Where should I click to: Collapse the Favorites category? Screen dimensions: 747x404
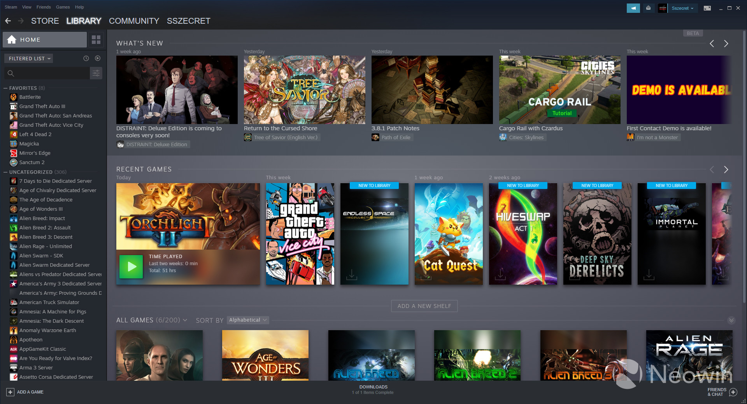point(5,88)
